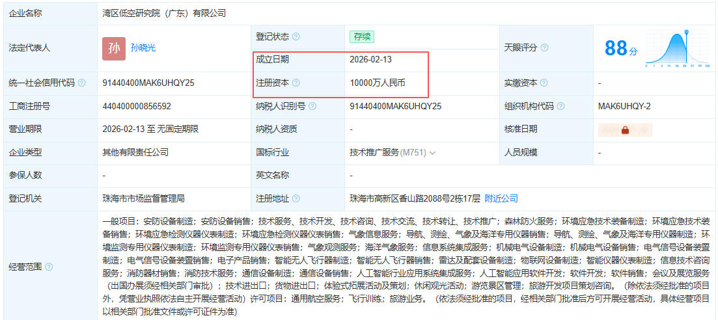Click the 登记机关 label
Viewport: 718px width, 320px height.
point(25,198)
